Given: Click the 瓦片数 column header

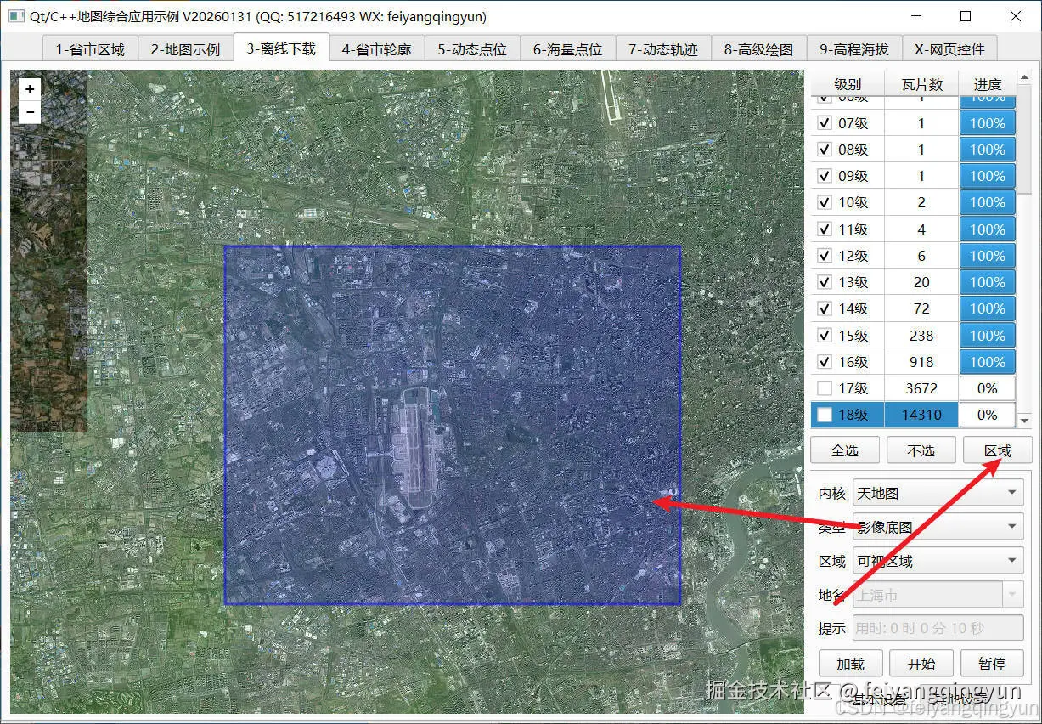Looking at the screenshot, I should pos(921,84).
